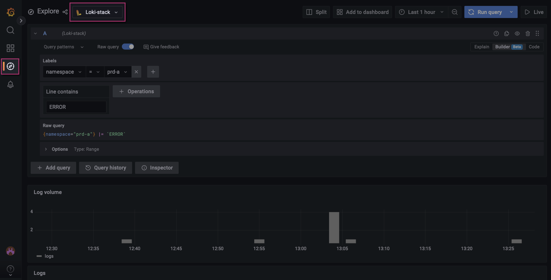Click the ERROR line contains input field
The height and width of the screenshot is (280, 551).
tap(76, 107)
